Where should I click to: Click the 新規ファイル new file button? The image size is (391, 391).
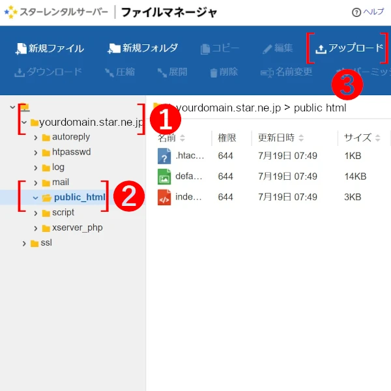point(50,48)
